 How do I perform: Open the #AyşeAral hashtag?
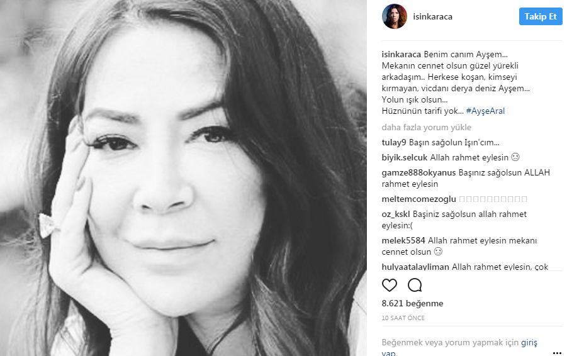[x=485, y=111]
